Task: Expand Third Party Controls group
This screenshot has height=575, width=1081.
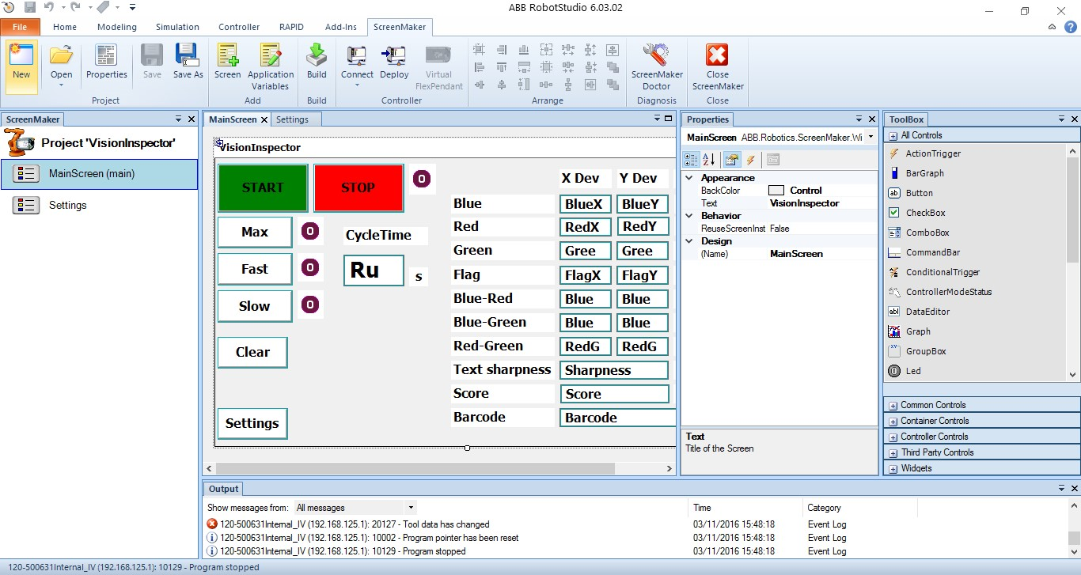Action: (x=893, y=452)
